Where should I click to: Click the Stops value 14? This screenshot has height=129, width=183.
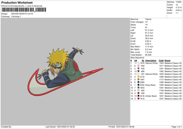[146, 25]
